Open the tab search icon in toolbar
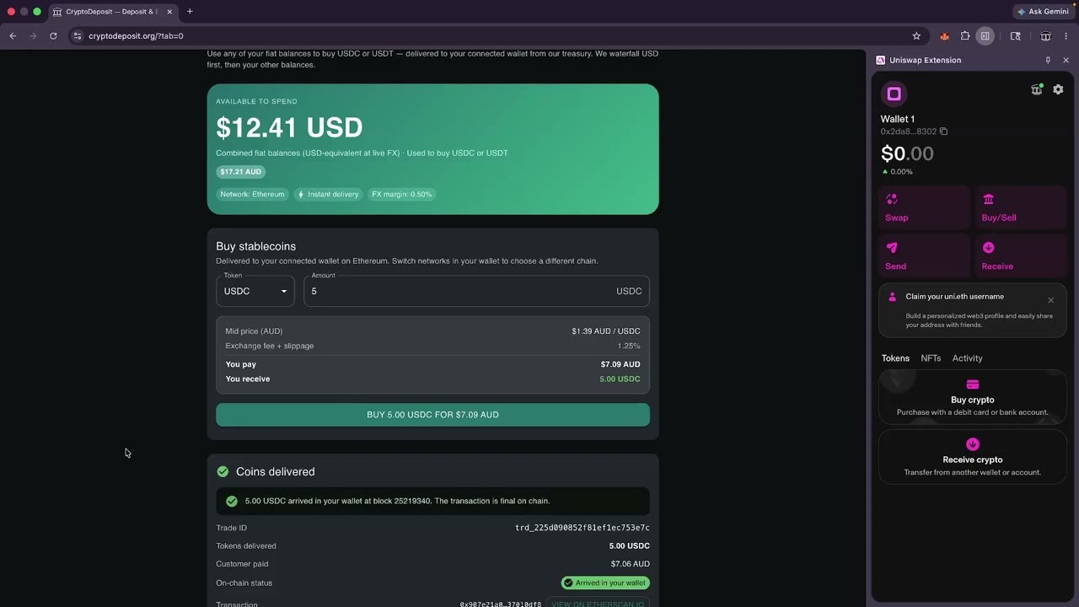Image resolution: width=1079 pixels, height=607 pixels. pos(1015,36)
